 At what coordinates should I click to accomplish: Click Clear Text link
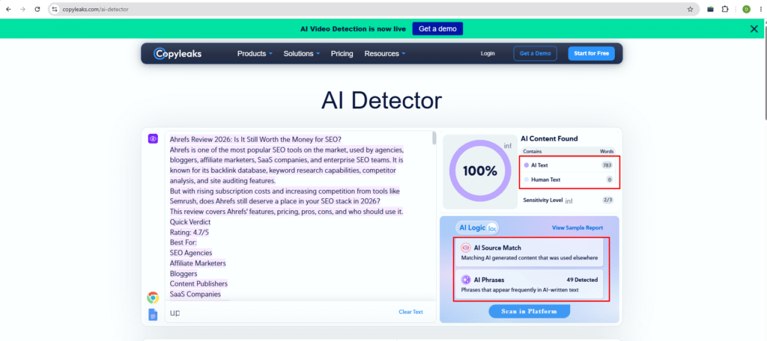pyautogui.click(x=411, y=312)
